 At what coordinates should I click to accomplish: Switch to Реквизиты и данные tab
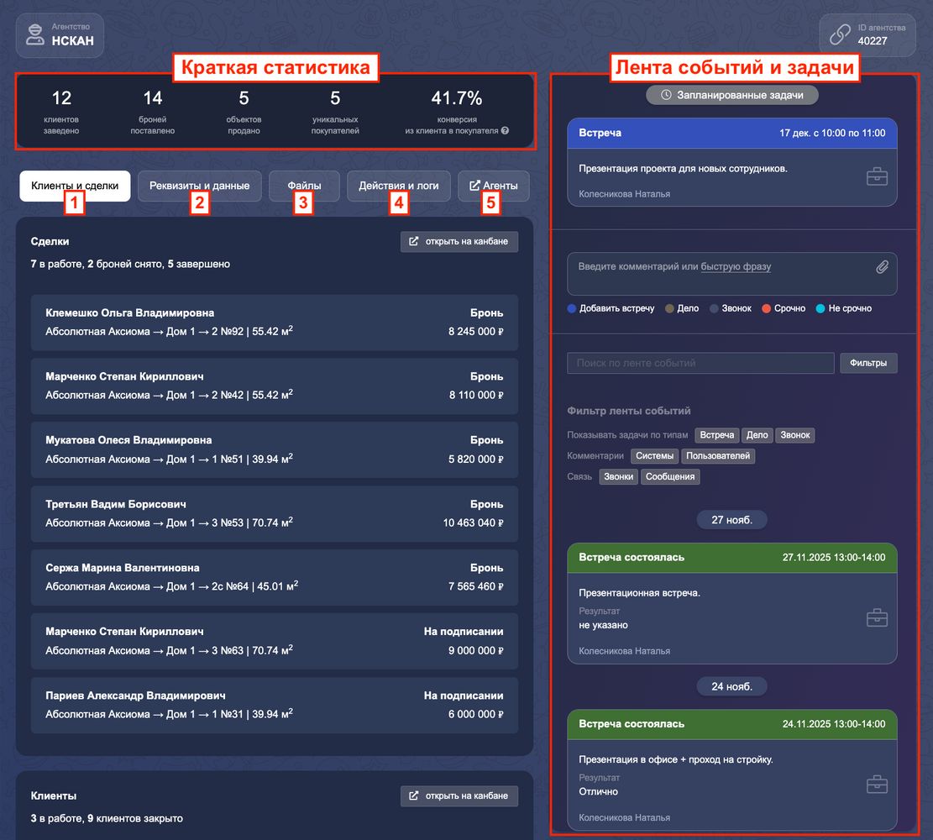199,186
